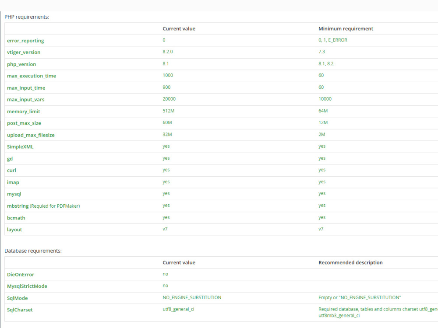The height and width of the screenshot is (328, 438).
Task: Click the memory_limit label
Action: point(24,112)
